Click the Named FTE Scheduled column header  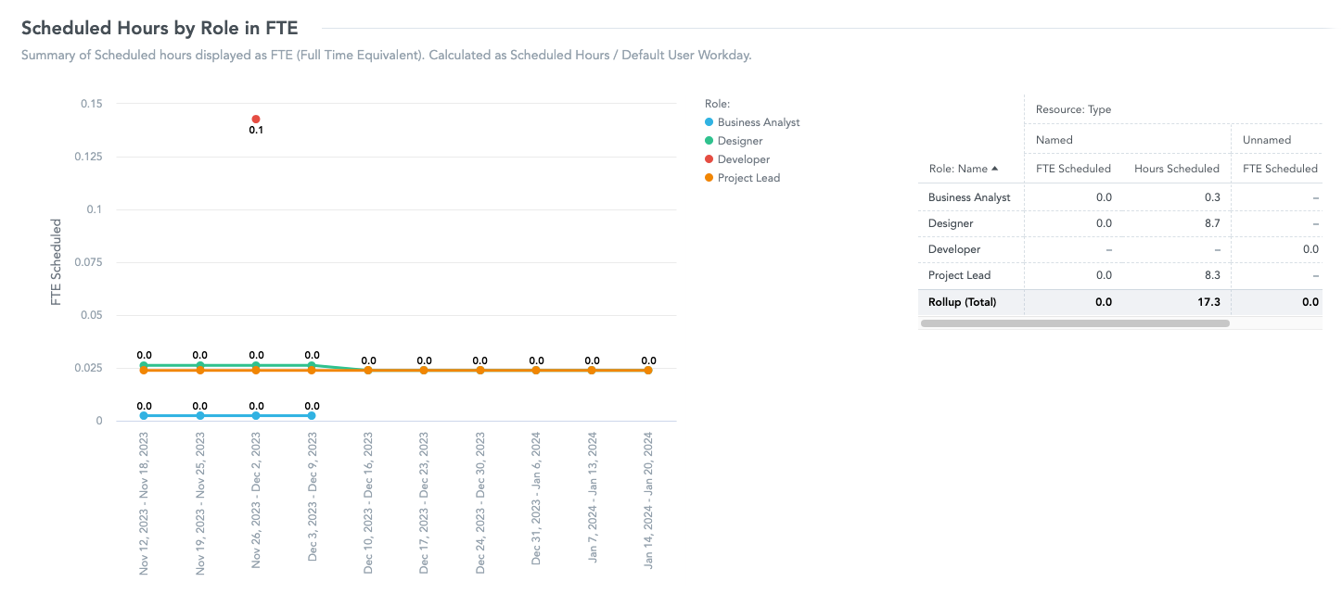pyautogui.click(x=1073, y=169)
